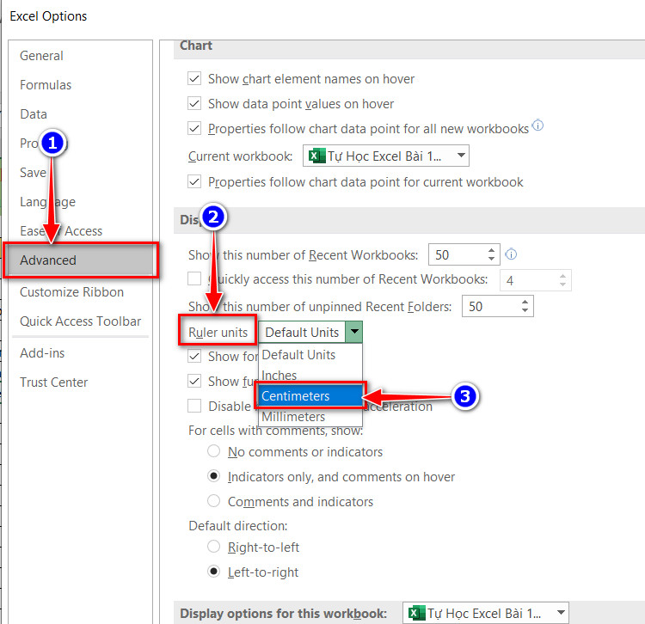645x624 pixels.
Task: Click Excel file icon in Current workbook dropdown
Action: (316, 156)
